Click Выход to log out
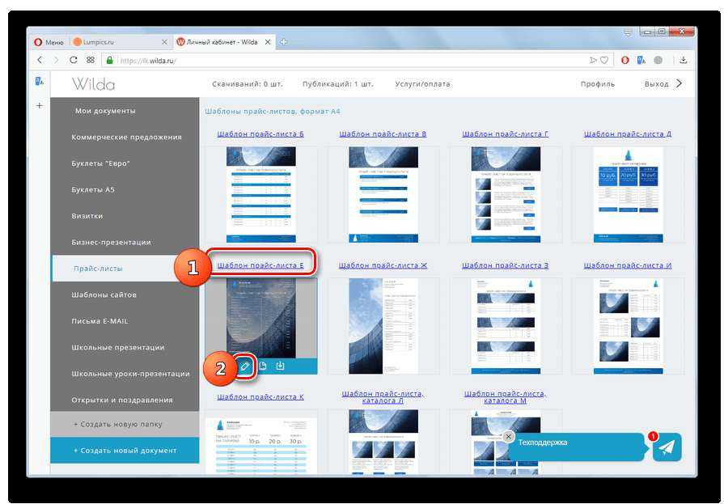This screenshot has width=724, height=504. [657, 84]
